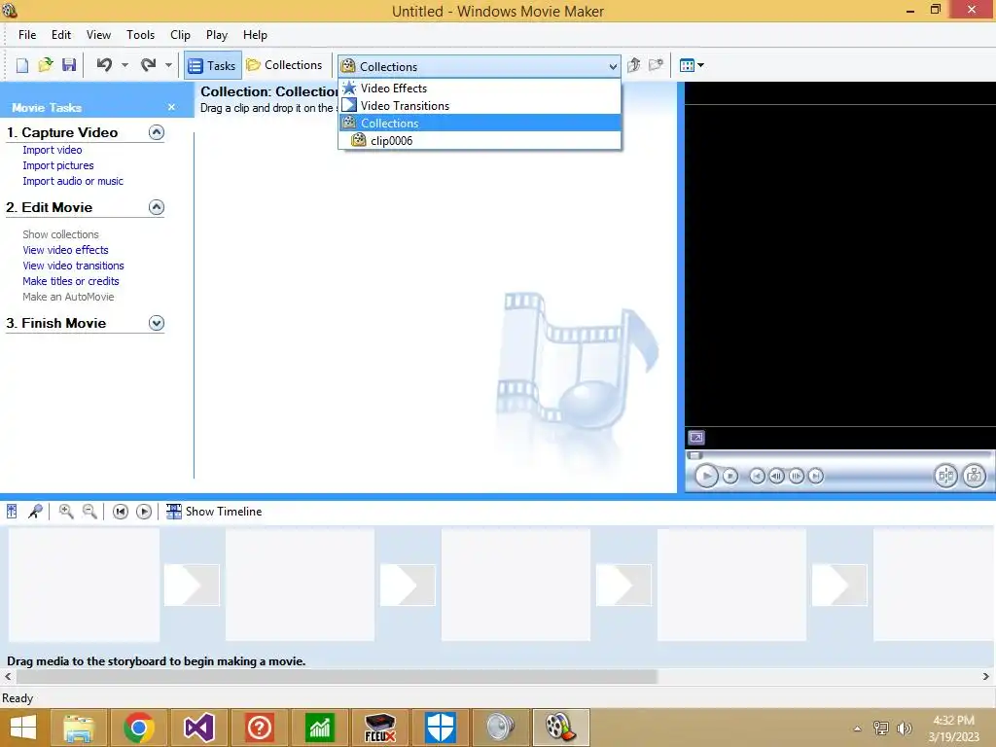Toggle the Collections pane button
Viewport: 996px width, 747px height.
coord(285,65)
